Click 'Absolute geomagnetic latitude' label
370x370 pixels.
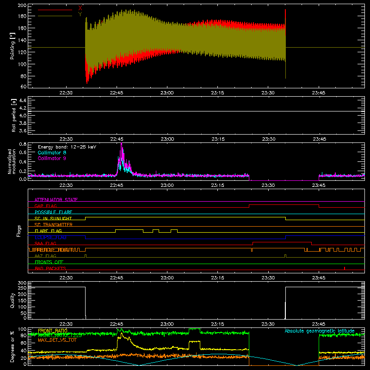coord(320,331)
